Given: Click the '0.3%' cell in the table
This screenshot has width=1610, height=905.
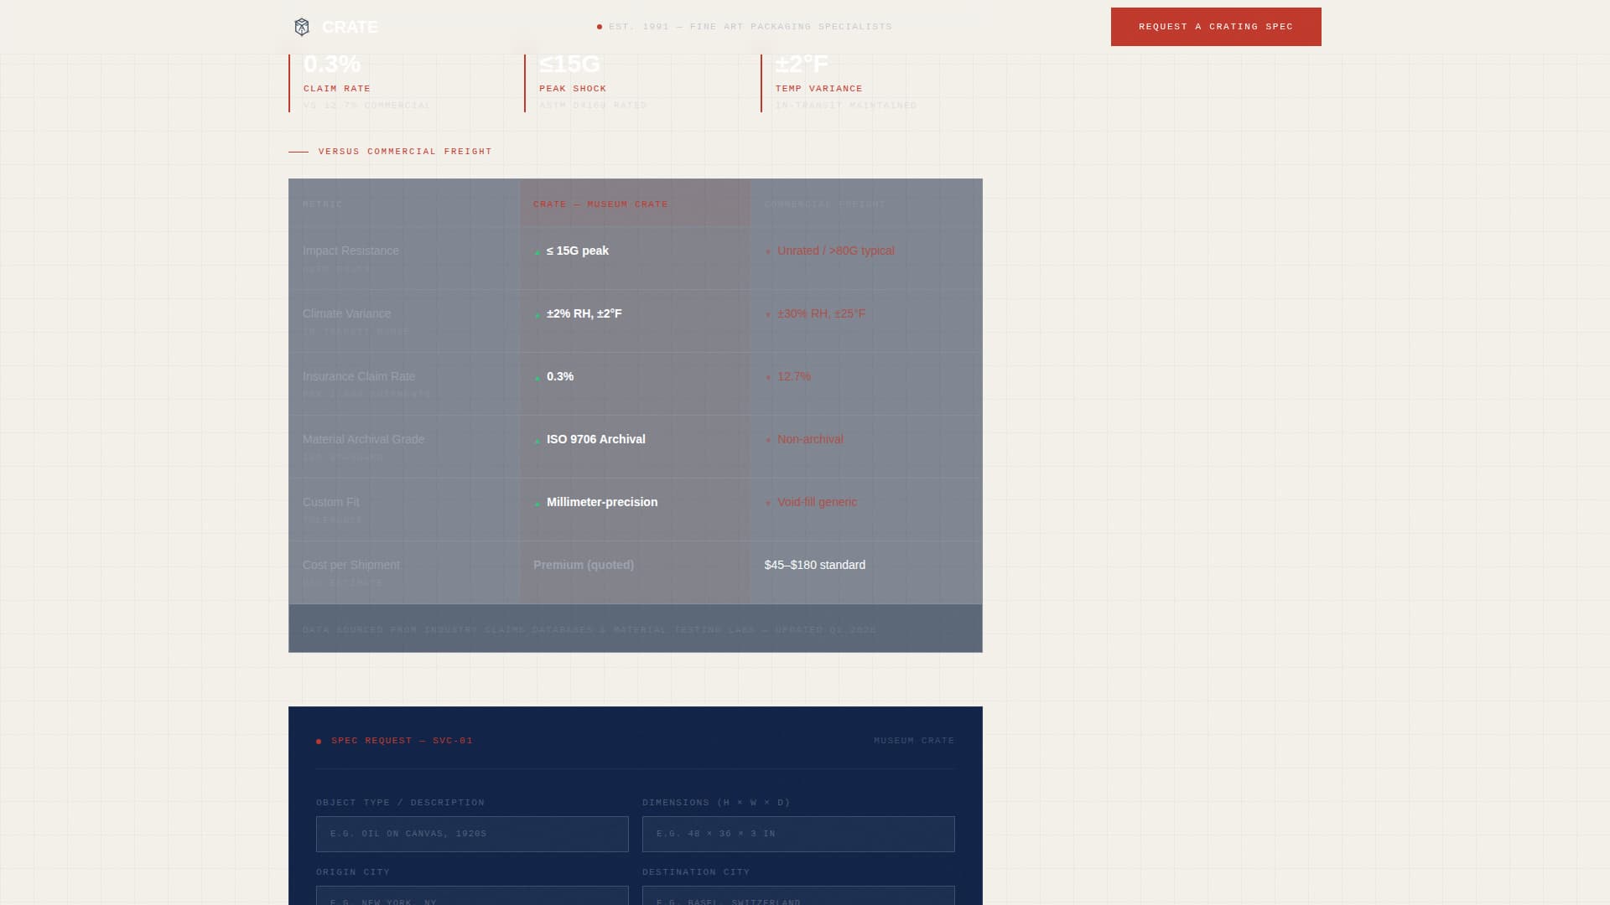Looking at the screenshot, I should coord(560,376).
